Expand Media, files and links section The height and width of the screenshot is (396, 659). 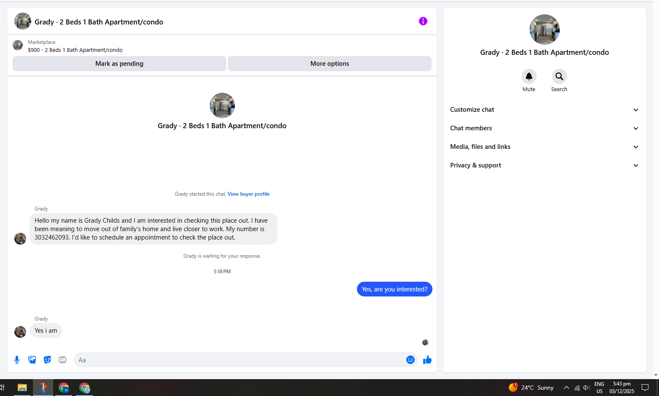(544, 147)
